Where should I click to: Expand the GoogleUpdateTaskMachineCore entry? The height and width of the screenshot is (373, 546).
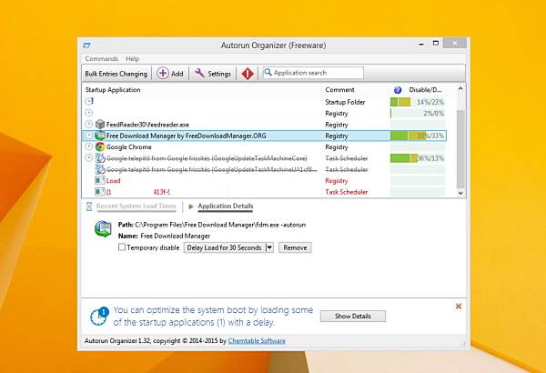click(89, 157)
